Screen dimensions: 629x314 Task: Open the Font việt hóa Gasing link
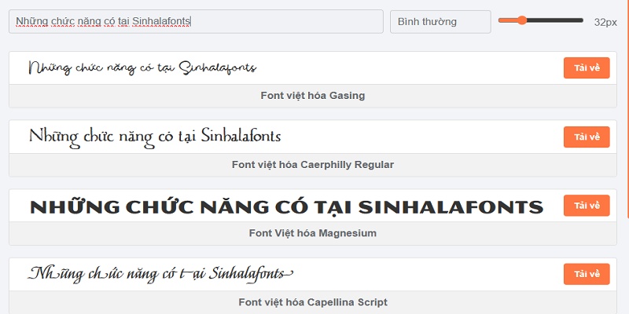click(x=312, y=96)
